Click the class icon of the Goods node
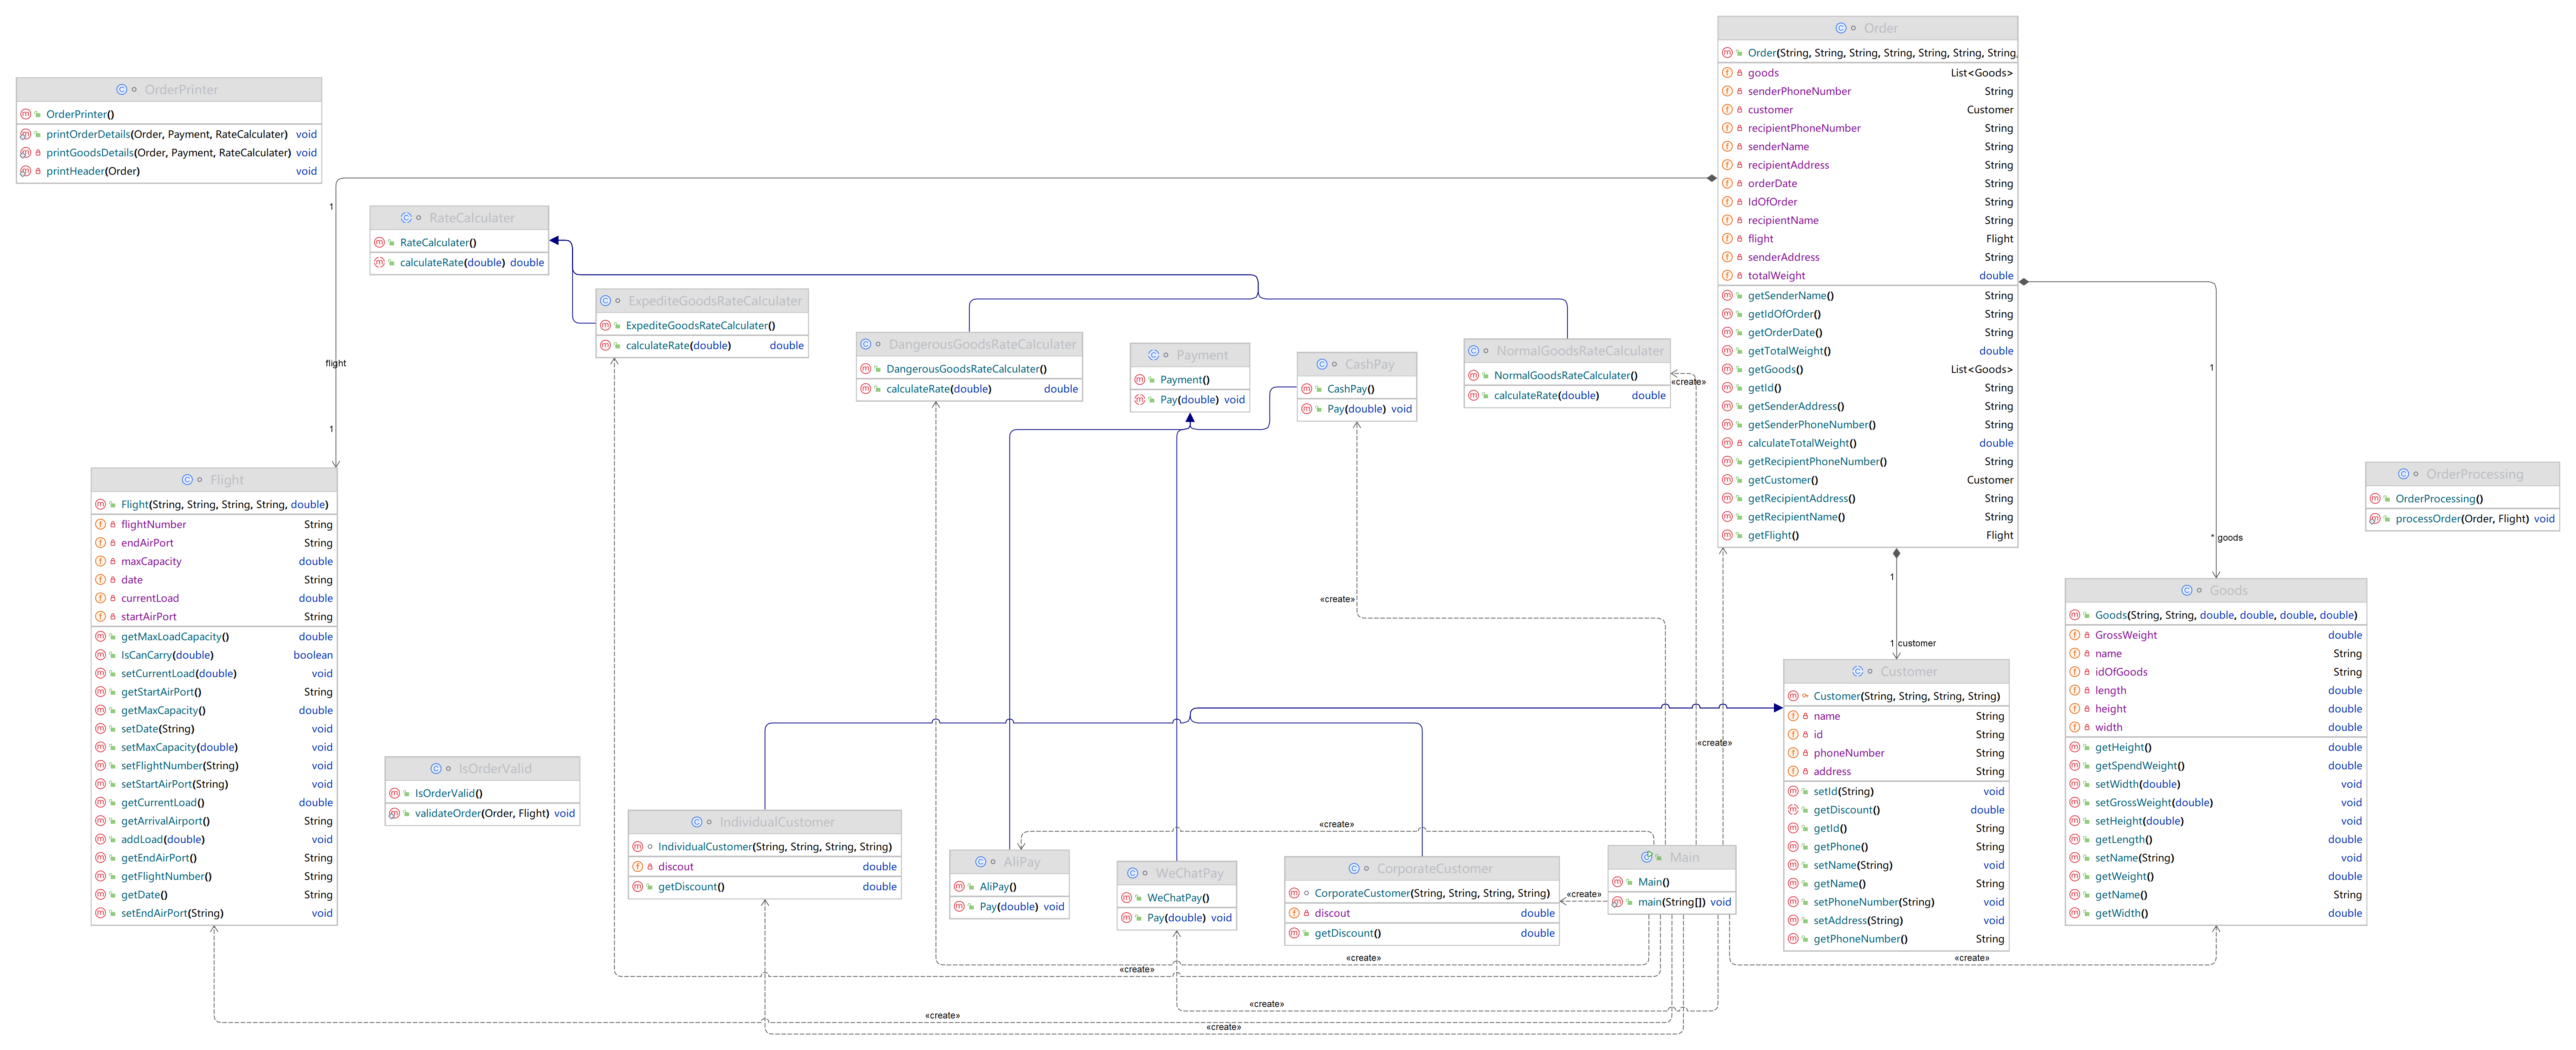Screen dimensions: 2576x1050 tap(2186, 590)
